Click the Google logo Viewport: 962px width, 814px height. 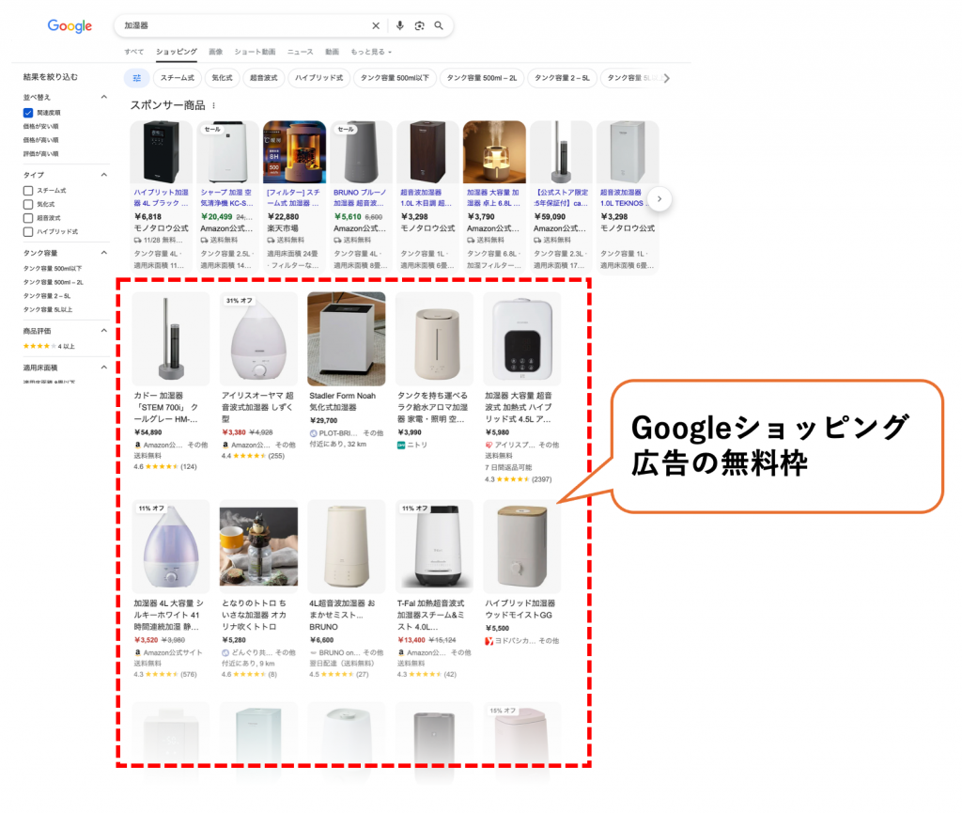[x=69, y=26]
